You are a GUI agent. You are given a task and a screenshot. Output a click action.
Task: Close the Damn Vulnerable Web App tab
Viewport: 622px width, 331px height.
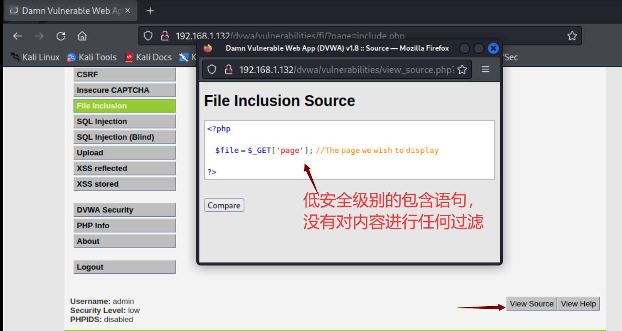[x=128, y=11]
